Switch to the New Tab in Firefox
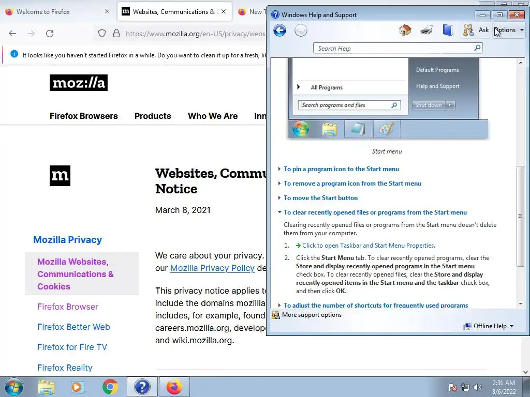530x397 pixels. click(x=252, y=12)
